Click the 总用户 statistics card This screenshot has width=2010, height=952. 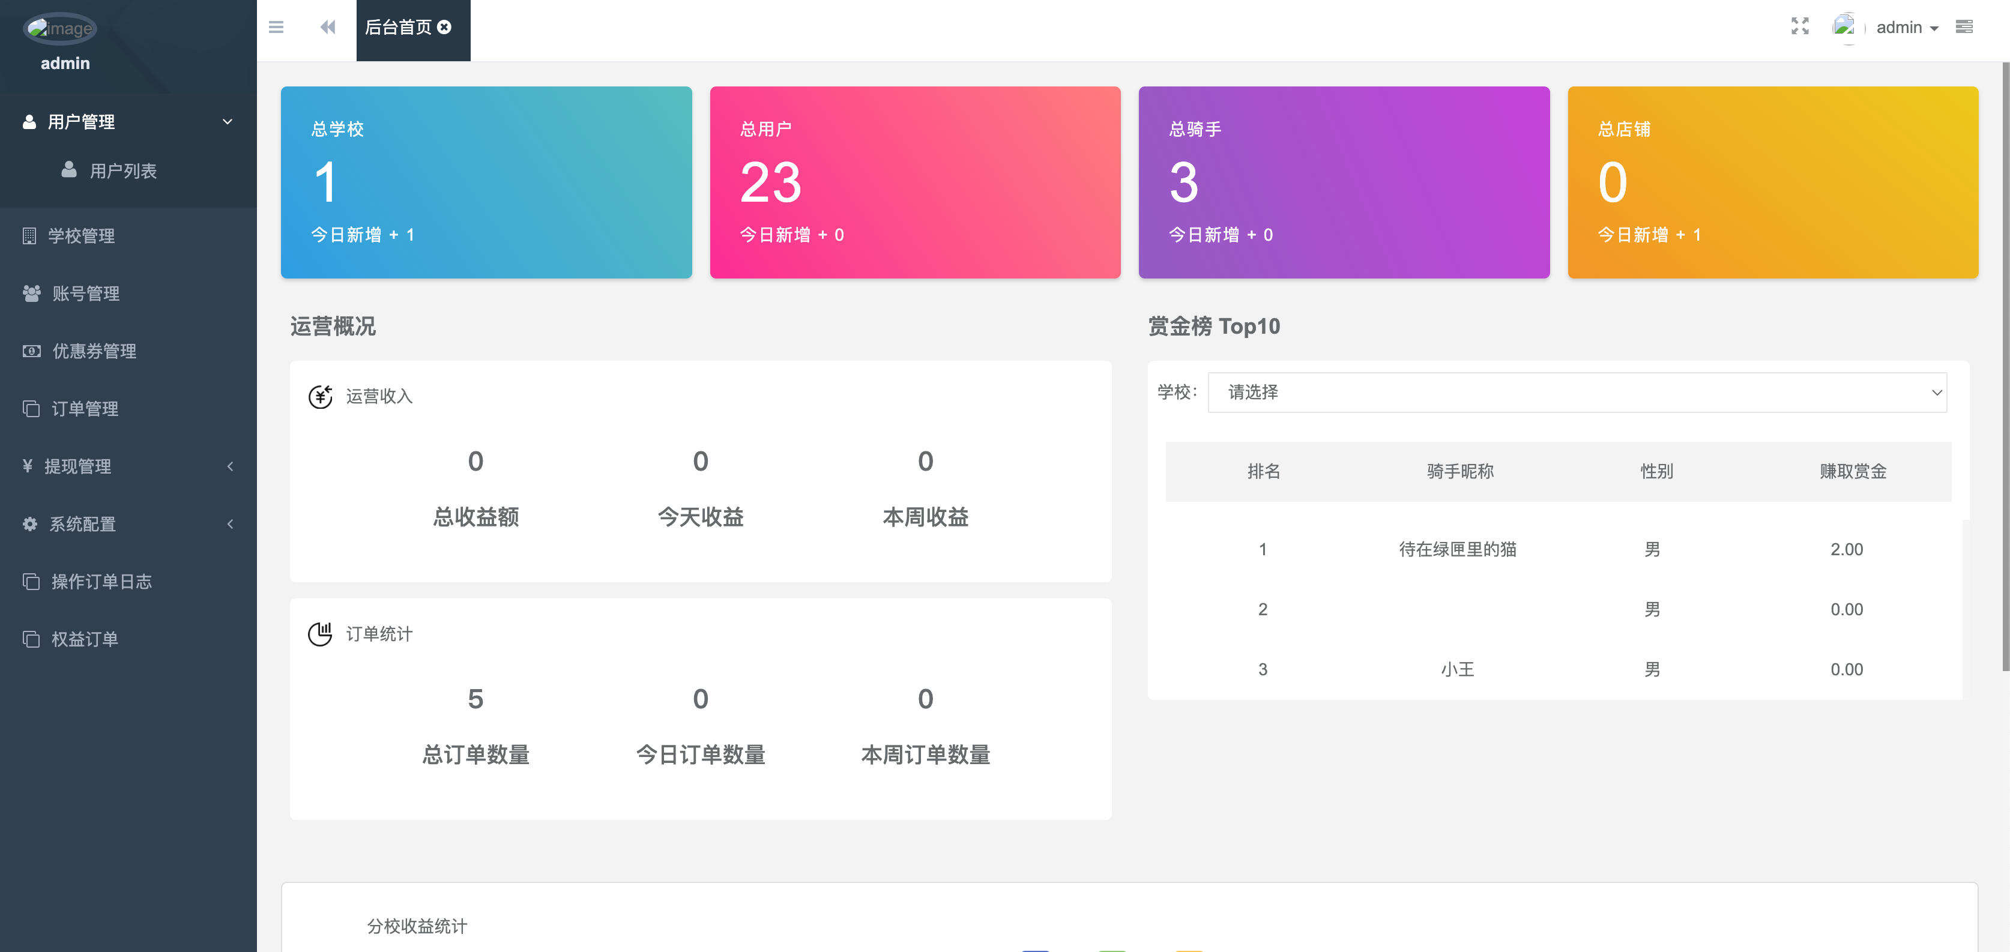click(x=914, y=182)
